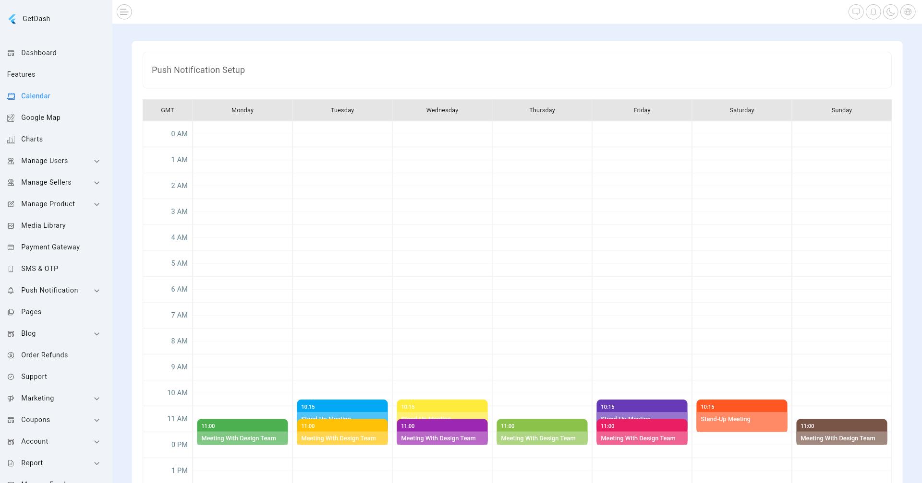Select the Payment Gateway card icon
The image size is (922, 483).
[x=11, y=247]
